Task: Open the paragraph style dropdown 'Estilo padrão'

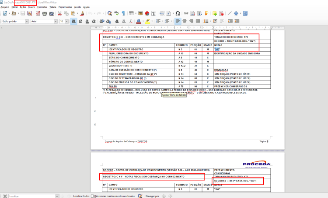Action: (27, 21)
